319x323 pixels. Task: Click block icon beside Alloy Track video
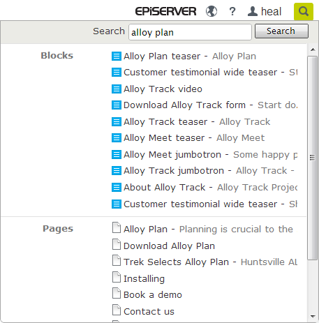pos(117,89)
